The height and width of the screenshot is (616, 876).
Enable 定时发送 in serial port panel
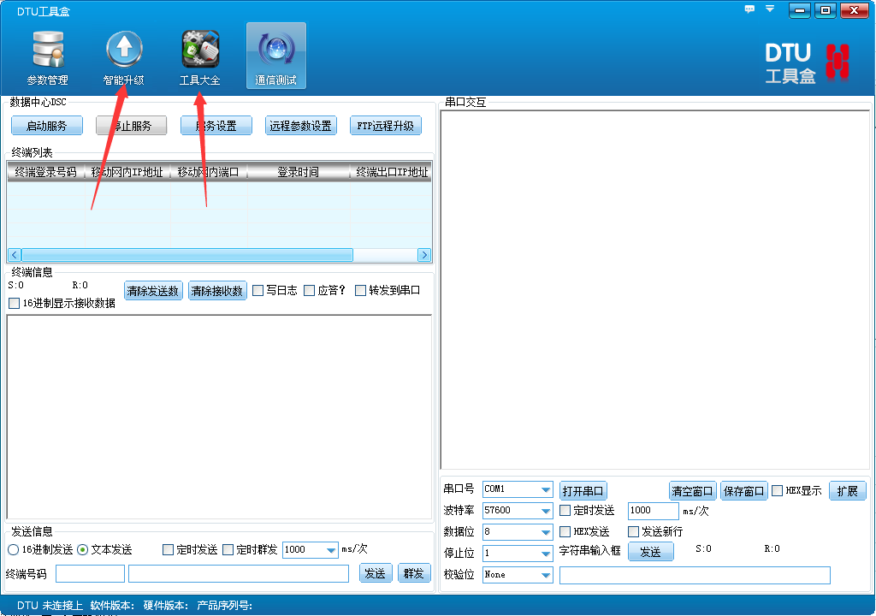pos(565,511)
